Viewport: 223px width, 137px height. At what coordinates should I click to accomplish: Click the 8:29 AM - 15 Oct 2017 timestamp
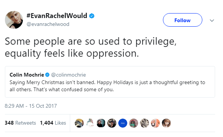pyautogui.click(x=31, y=106)
